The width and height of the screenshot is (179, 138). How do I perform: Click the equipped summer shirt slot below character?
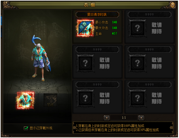26,100
